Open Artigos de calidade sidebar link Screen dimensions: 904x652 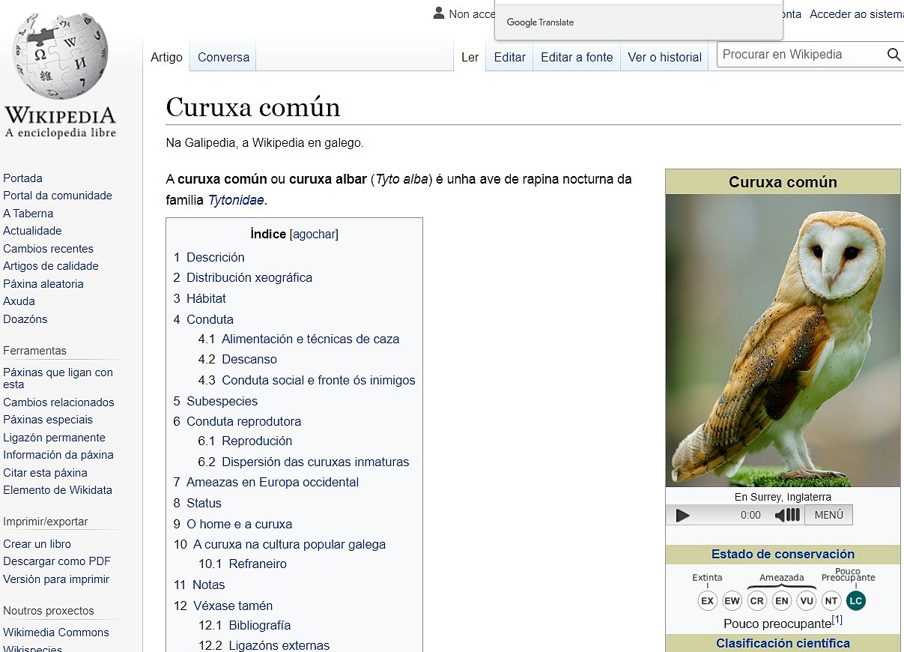[x=51, y=266]
